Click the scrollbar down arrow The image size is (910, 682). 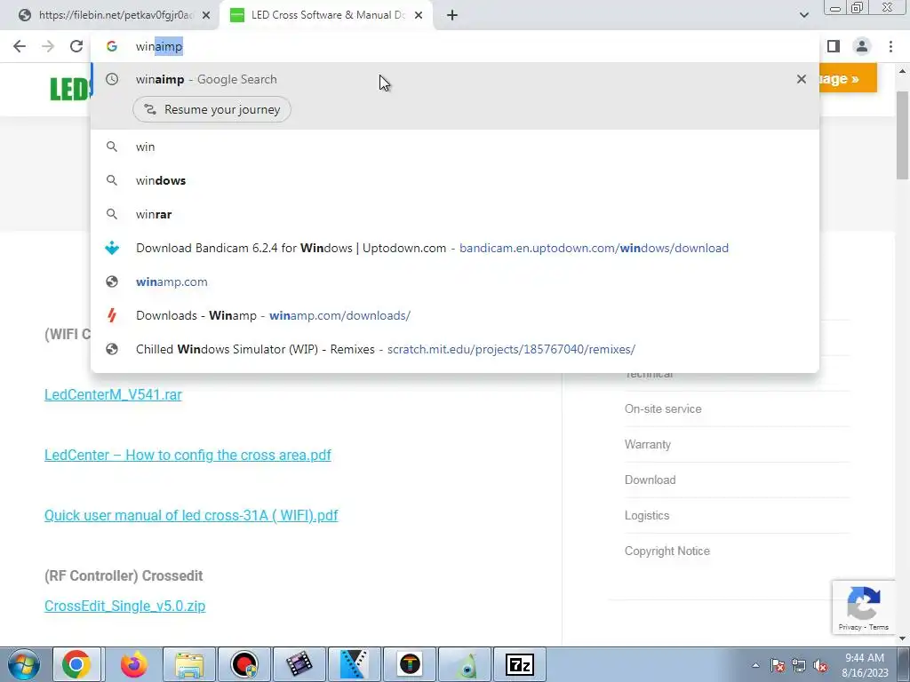point(902,638)
